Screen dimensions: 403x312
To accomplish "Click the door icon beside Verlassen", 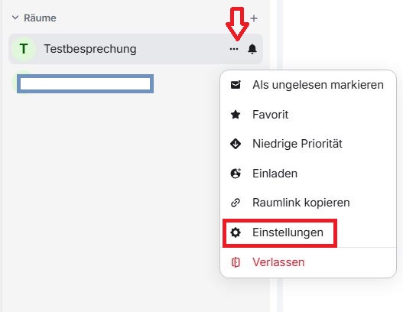I will coord(236,262).
